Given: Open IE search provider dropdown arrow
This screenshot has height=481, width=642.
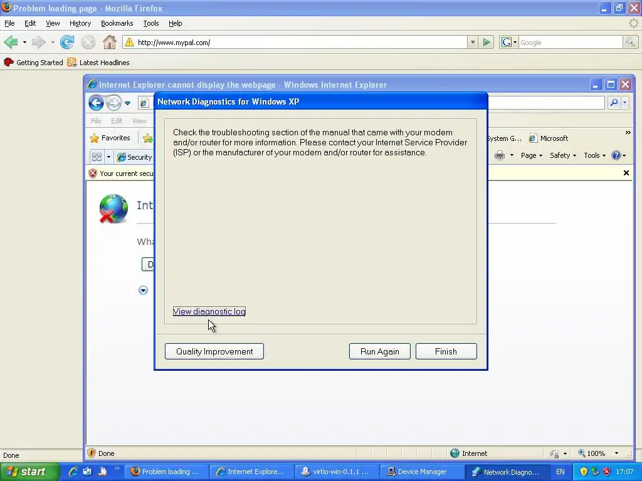Looking at the screenshot, I should point(625,103).
